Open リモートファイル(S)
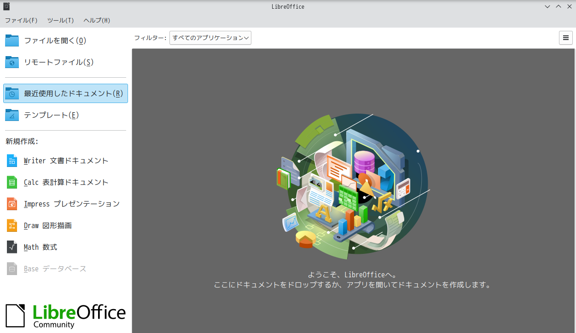 [65, 62]
